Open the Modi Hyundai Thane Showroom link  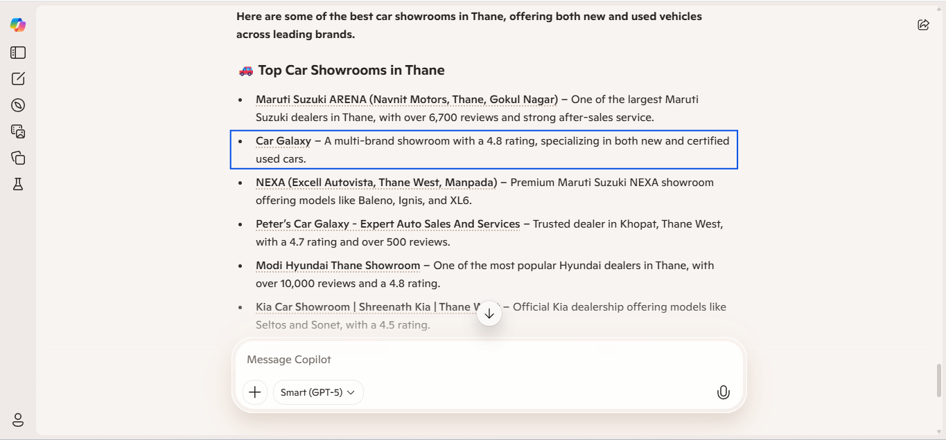(x=338, y=265)
